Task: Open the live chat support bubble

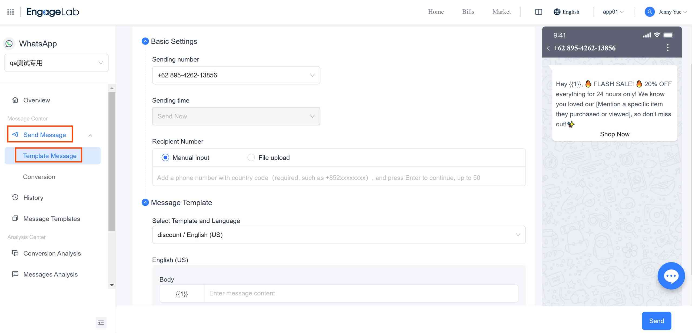Action: pos(671,276)
